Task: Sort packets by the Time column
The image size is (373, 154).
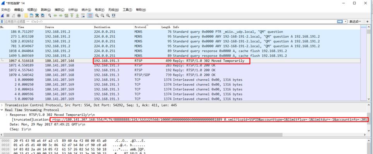Action: (x=31, y=27)
